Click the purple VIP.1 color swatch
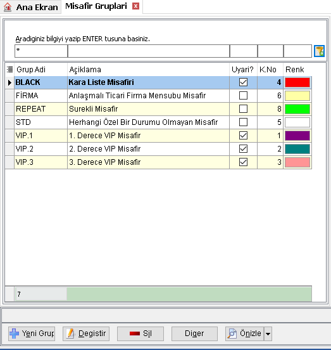 297,136
